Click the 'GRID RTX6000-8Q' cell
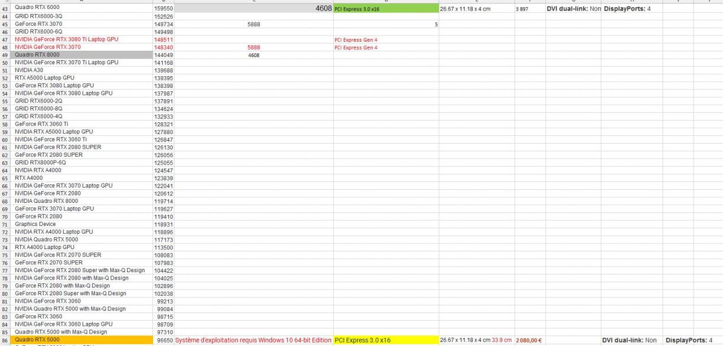 (81, 109)
